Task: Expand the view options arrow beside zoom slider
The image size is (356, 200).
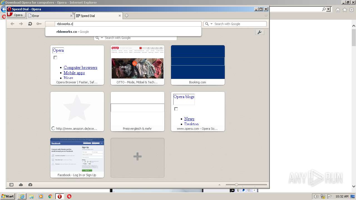Action: click(219, 185)
